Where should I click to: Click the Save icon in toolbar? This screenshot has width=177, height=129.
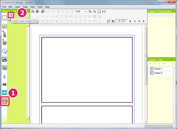(37, 11)
